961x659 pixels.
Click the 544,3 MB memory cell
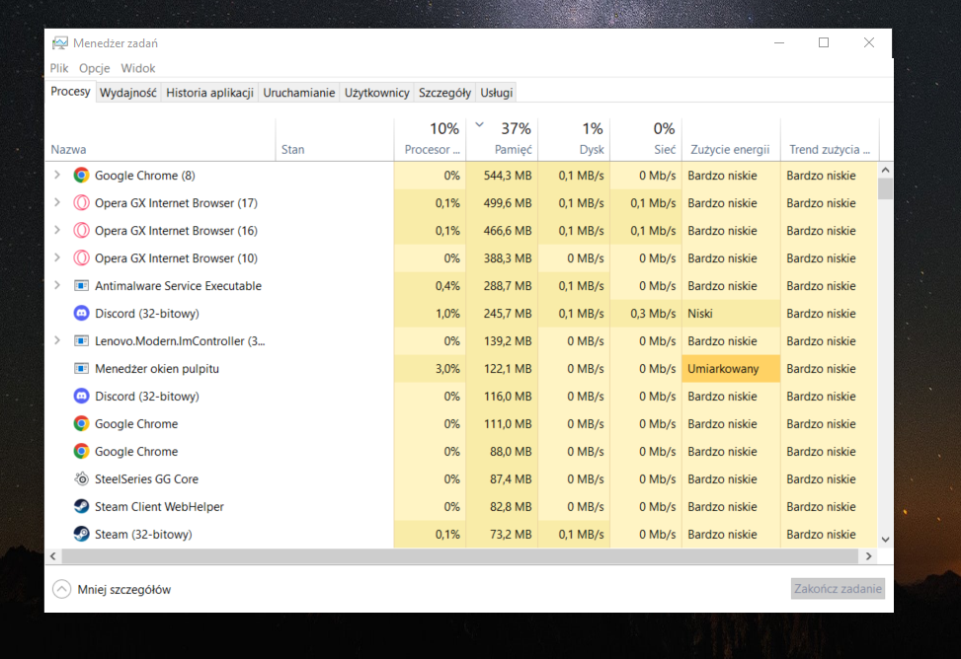(502, 176)
